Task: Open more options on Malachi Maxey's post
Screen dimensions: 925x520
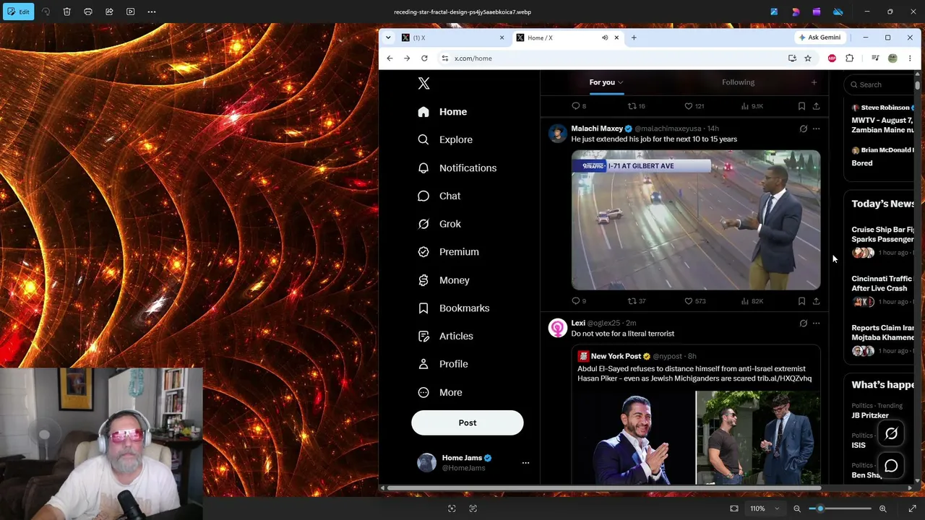Action: click(816, 129)
